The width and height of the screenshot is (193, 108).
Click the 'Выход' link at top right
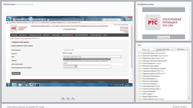pyautogui.click(x=126, y=32)
